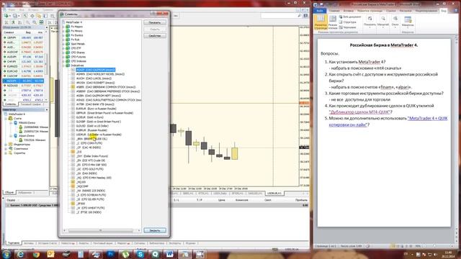Click the Показать button in Symbols dialog
The width and height of the screenshot is (461, 259).
pyautogui.click(x=155, y=22)
